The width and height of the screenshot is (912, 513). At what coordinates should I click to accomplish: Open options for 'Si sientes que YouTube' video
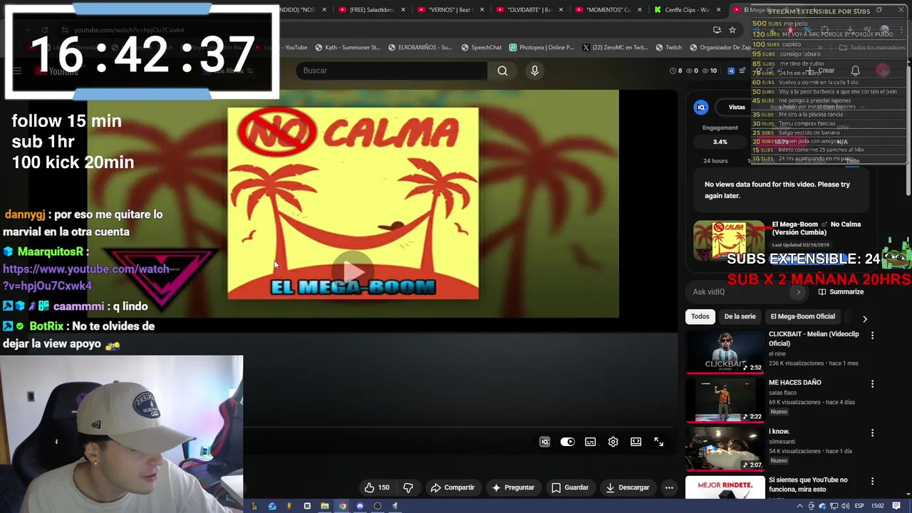[x=872, y=481]
